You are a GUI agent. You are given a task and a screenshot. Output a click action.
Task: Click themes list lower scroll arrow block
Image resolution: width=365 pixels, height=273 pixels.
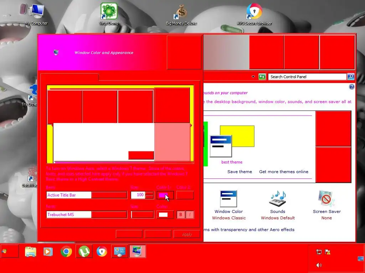point(333,165)
